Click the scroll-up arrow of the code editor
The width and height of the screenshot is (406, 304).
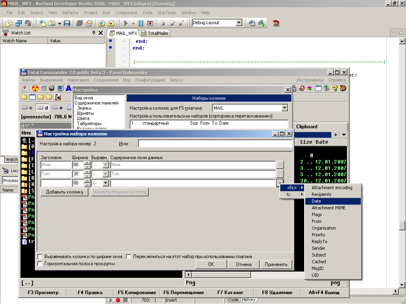pyautogui.click(x=402, y=41)
